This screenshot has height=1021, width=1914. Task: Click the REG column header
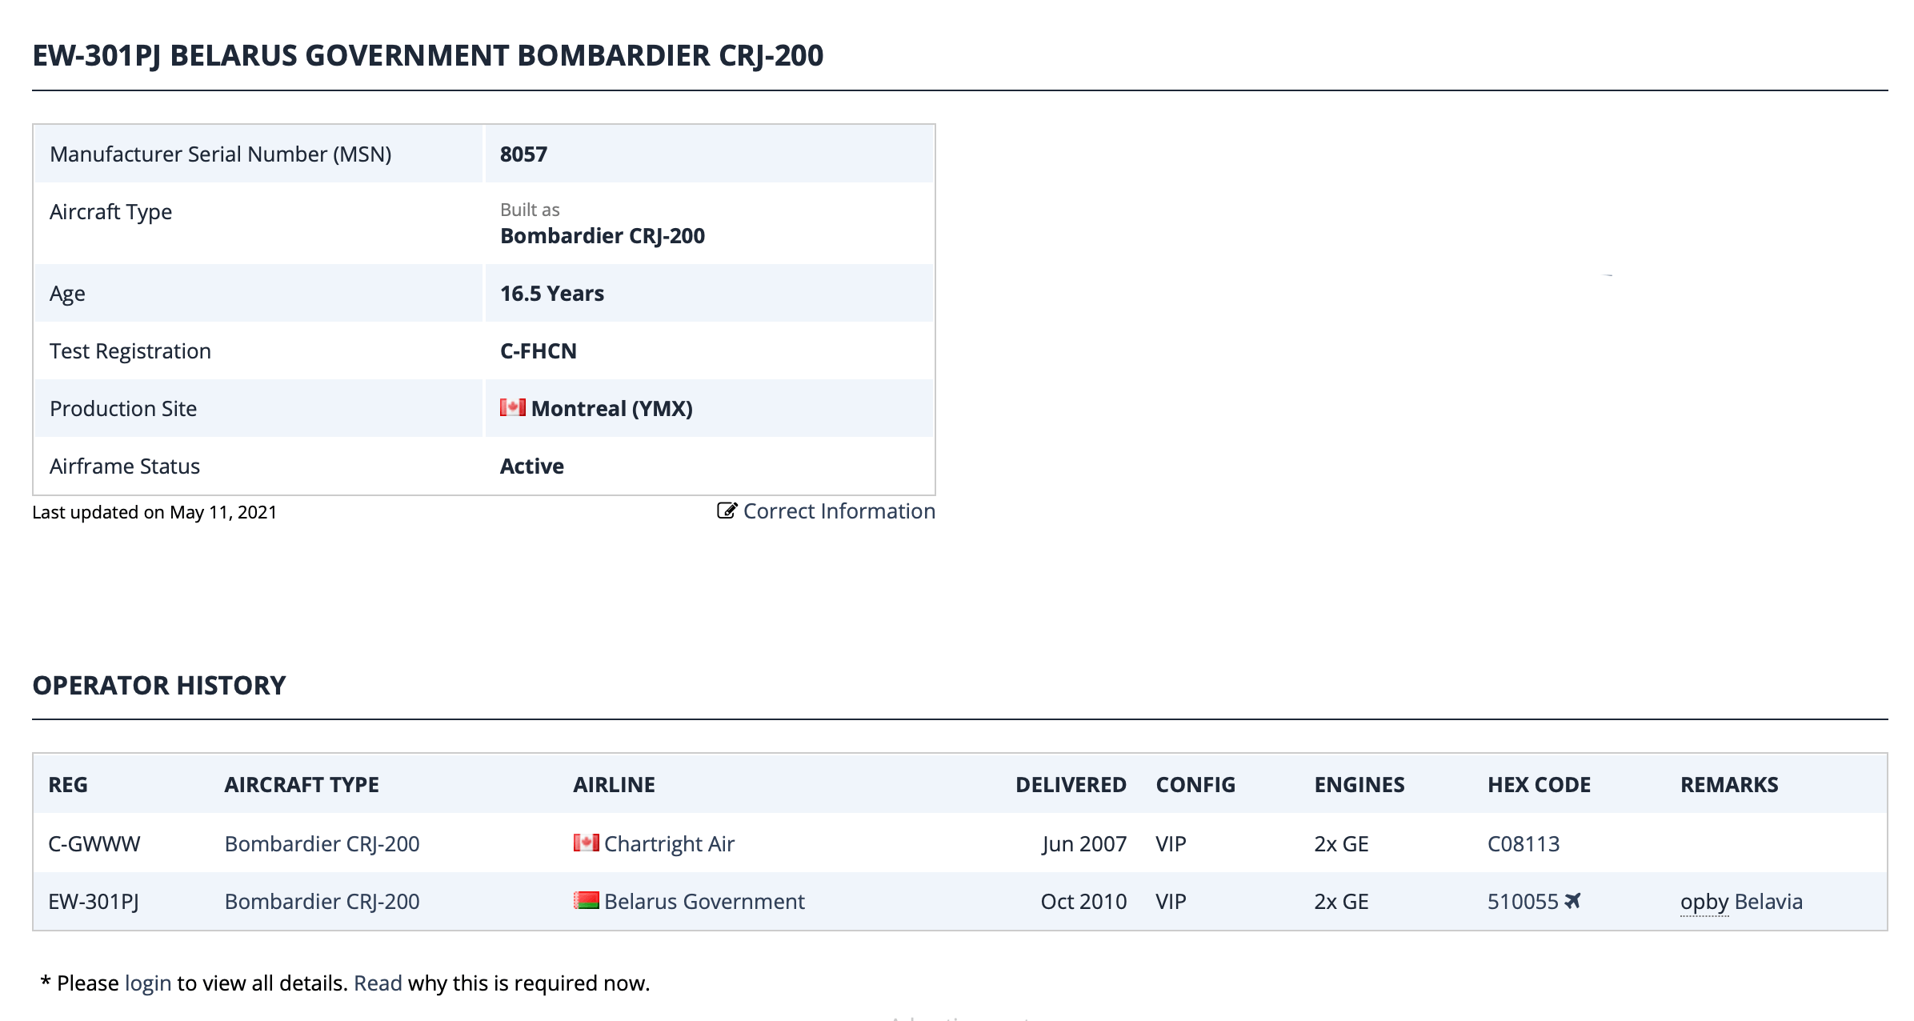(x=68, y=784)
